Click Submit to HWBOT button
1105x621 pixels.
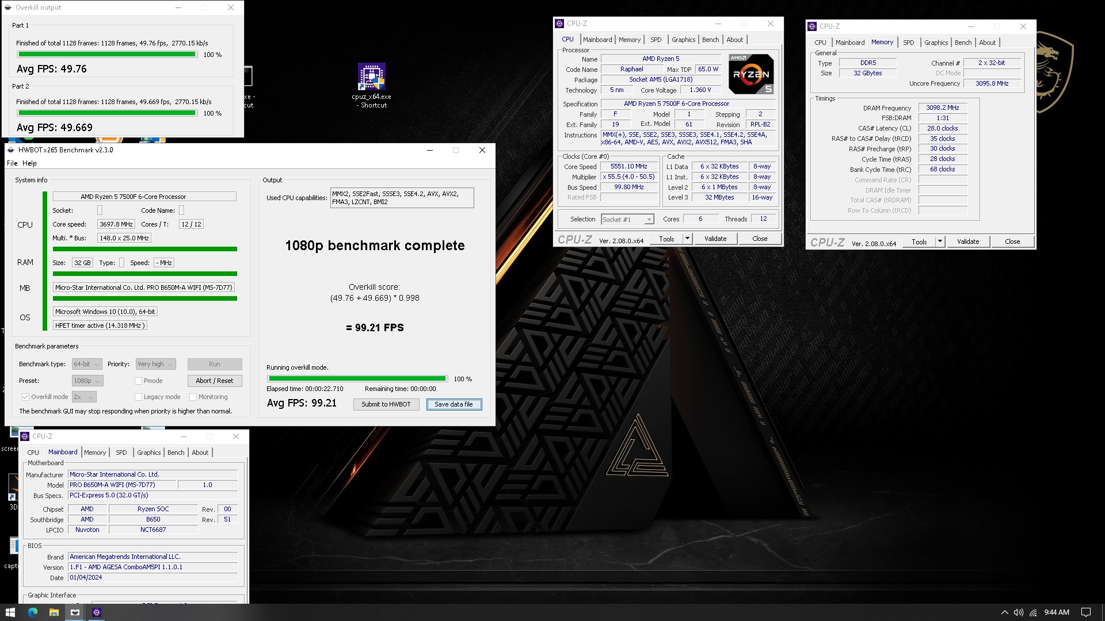pos(386,404)
